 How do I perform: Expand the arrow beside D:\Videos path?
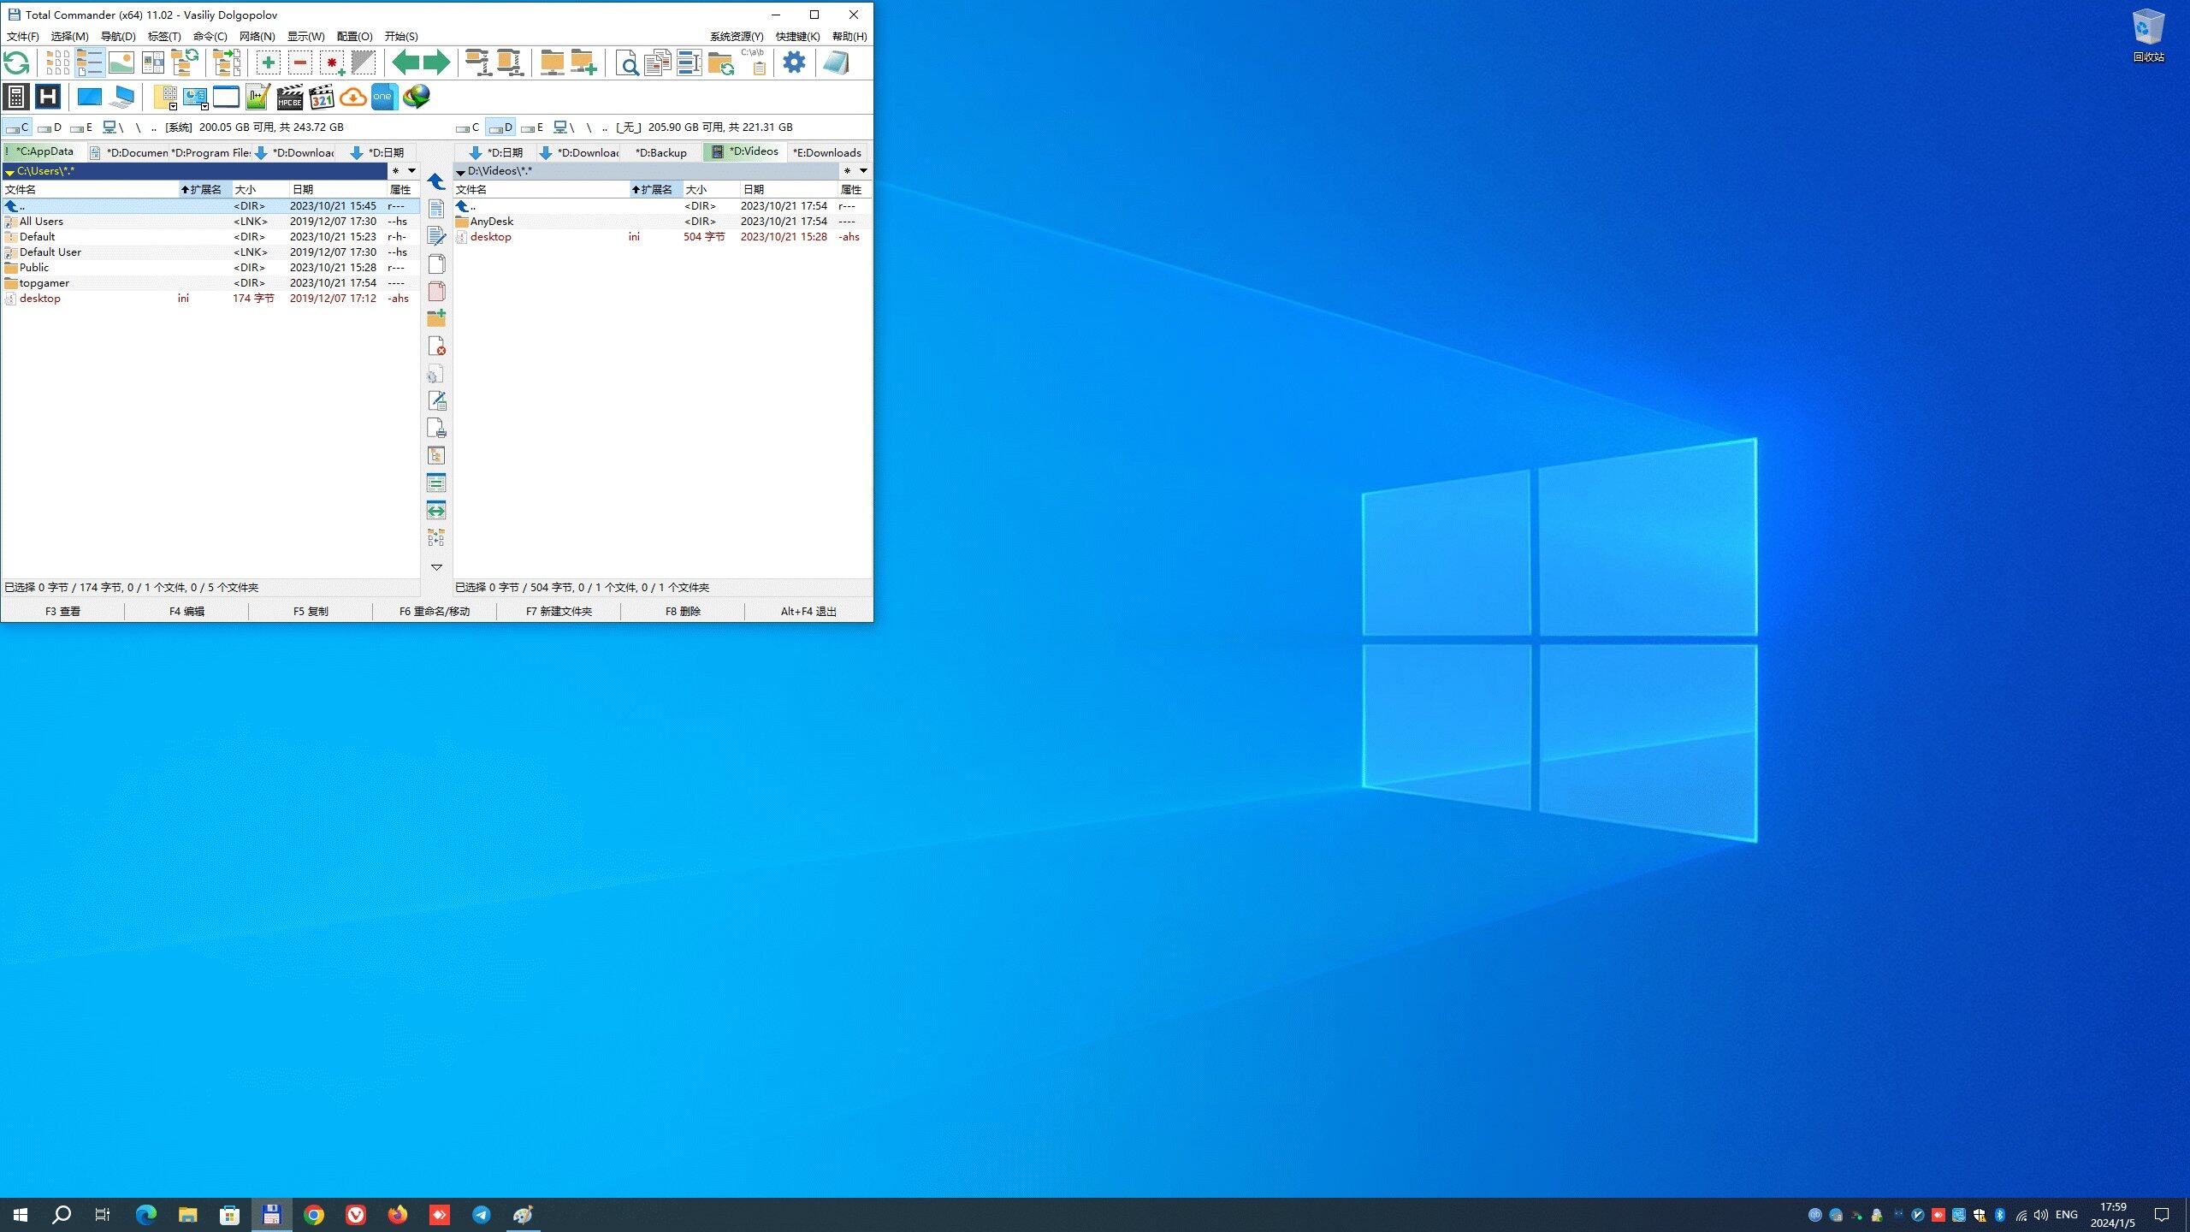point(460,172)
